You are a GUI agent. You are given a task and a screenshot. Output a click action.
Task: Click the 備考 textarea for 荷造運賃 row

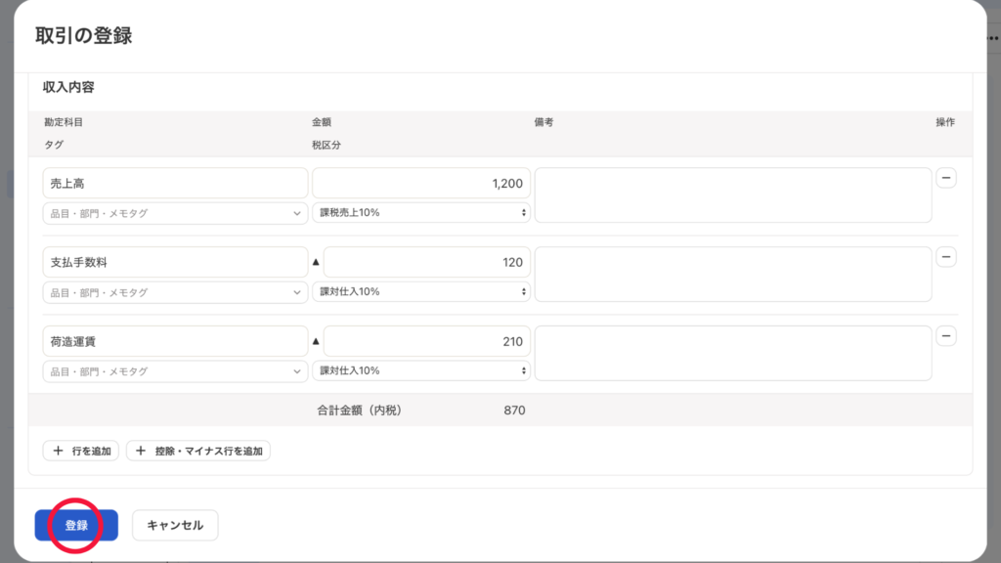pyautogui.click(x=733, y=353)
